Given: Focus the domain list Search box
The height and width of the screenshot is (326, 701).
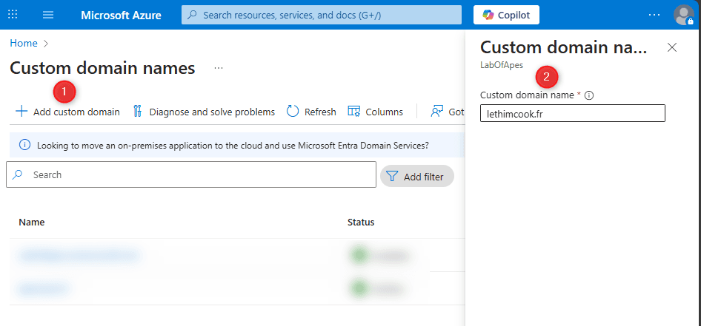Looking at the screenshot, I should 200,175.
